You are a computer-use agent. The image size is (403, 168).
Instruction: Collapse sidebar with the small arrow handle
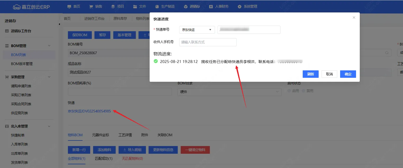[x=59, y=24]
